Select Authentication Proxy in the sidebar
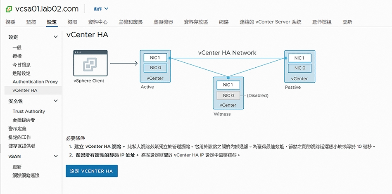The height and width of the screenshot is (194, 392). tap(35, 82)
